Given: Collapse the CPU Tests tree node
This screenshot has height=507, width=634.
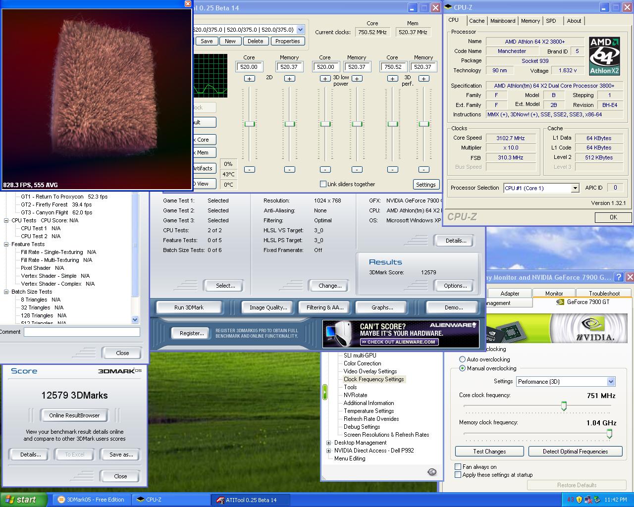Looking at the screenshot, I should [x=6, y=220].
